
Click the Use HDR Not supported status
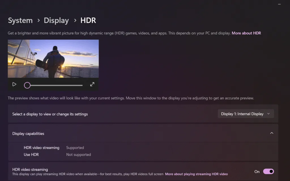78,155
